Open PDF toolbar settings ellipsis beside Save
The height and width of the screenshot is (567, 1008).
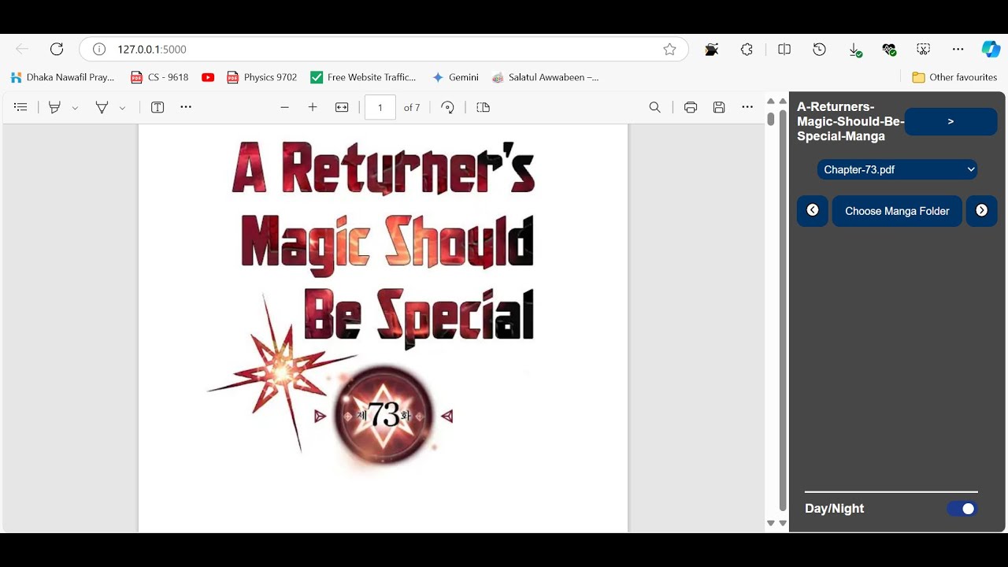(747, 107)
